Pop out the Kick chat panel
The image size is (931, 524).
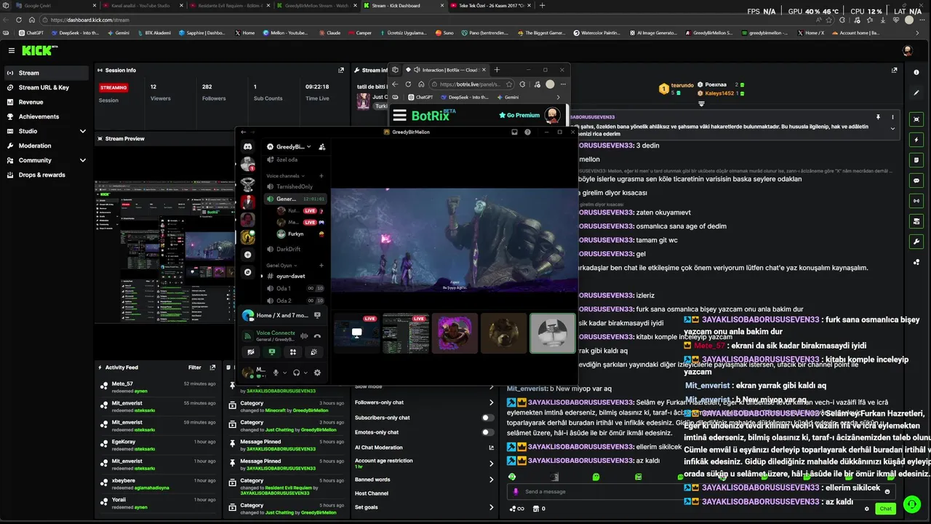pyautogui.click(x=894, y=71)
